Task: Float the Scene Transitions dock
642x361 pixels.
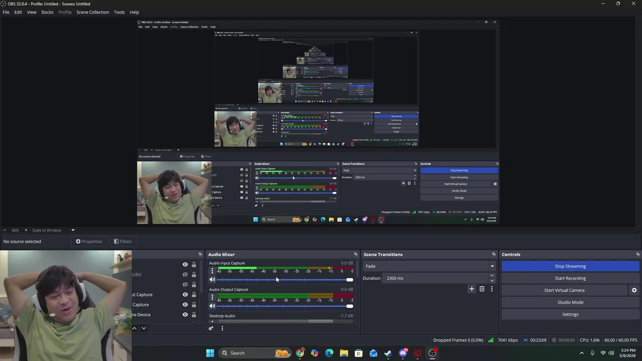Action: click(x=494, y=255)
